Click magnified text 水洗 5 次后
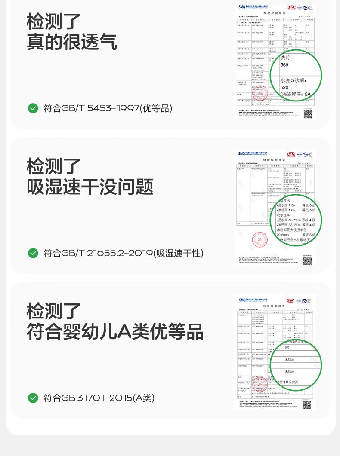Image resolution: width=340 pixels, height=456 pixels. click(293, 80)
